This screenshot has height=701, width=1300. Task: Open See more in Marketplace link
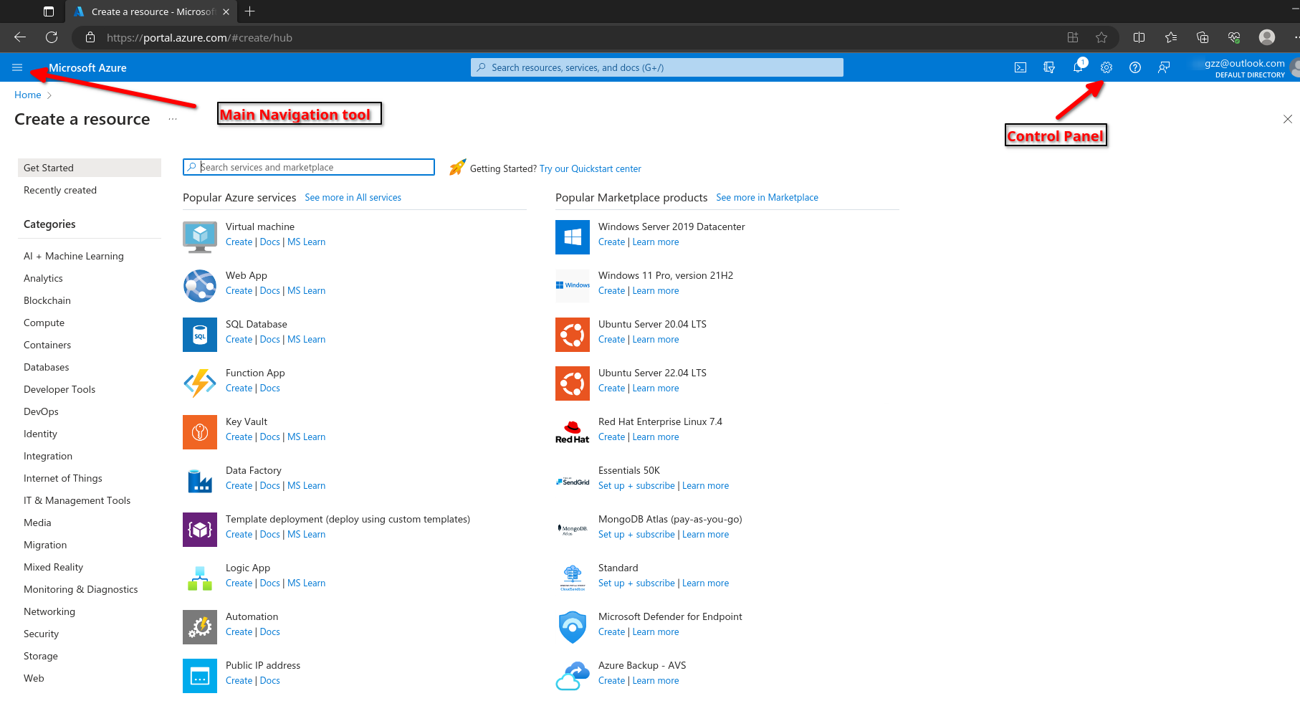click(x=767, y=197)
